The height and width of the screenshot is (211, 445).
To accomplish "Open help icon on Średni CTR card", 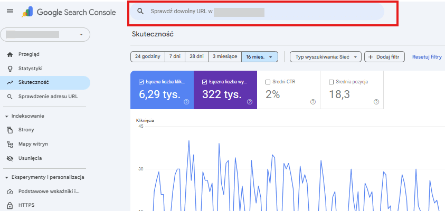I will click(x=313, y=102).
